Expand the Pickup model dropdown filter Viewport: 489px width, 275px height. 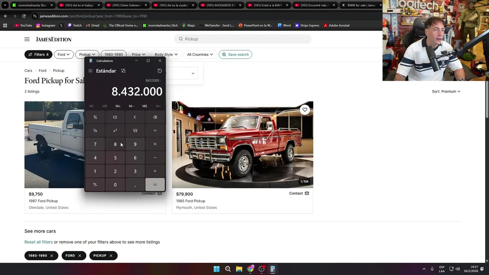click(x=87, y=55)
